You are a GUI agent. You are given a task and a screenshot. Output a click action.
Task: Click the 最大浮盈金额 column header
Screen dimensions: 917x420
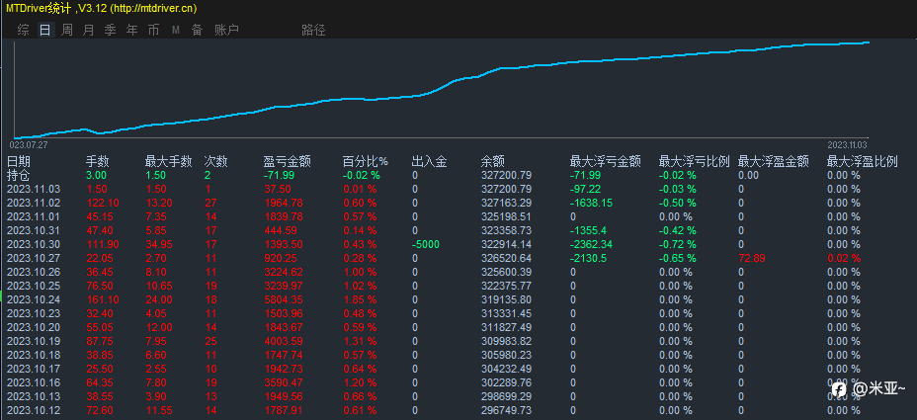pyautogui.click(x=773, y=161)
